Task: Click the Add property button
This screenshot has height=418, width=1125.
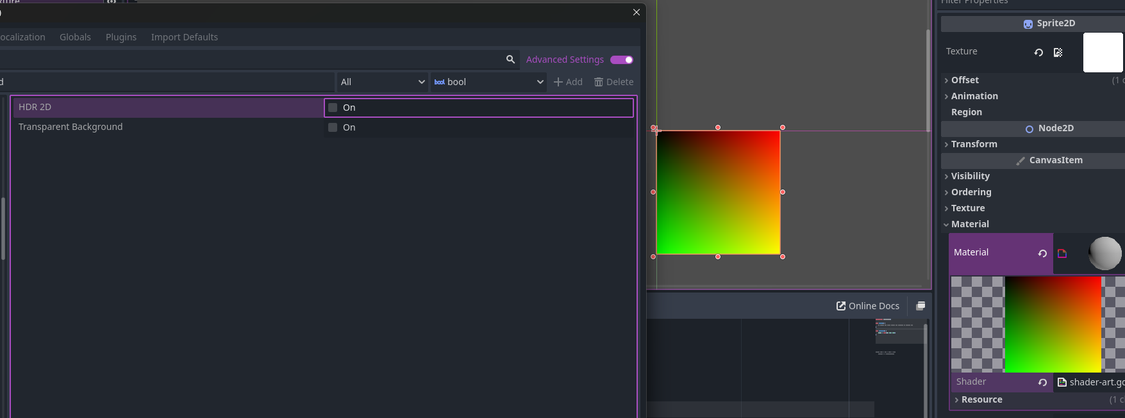Action: click(x=568, y=82)
